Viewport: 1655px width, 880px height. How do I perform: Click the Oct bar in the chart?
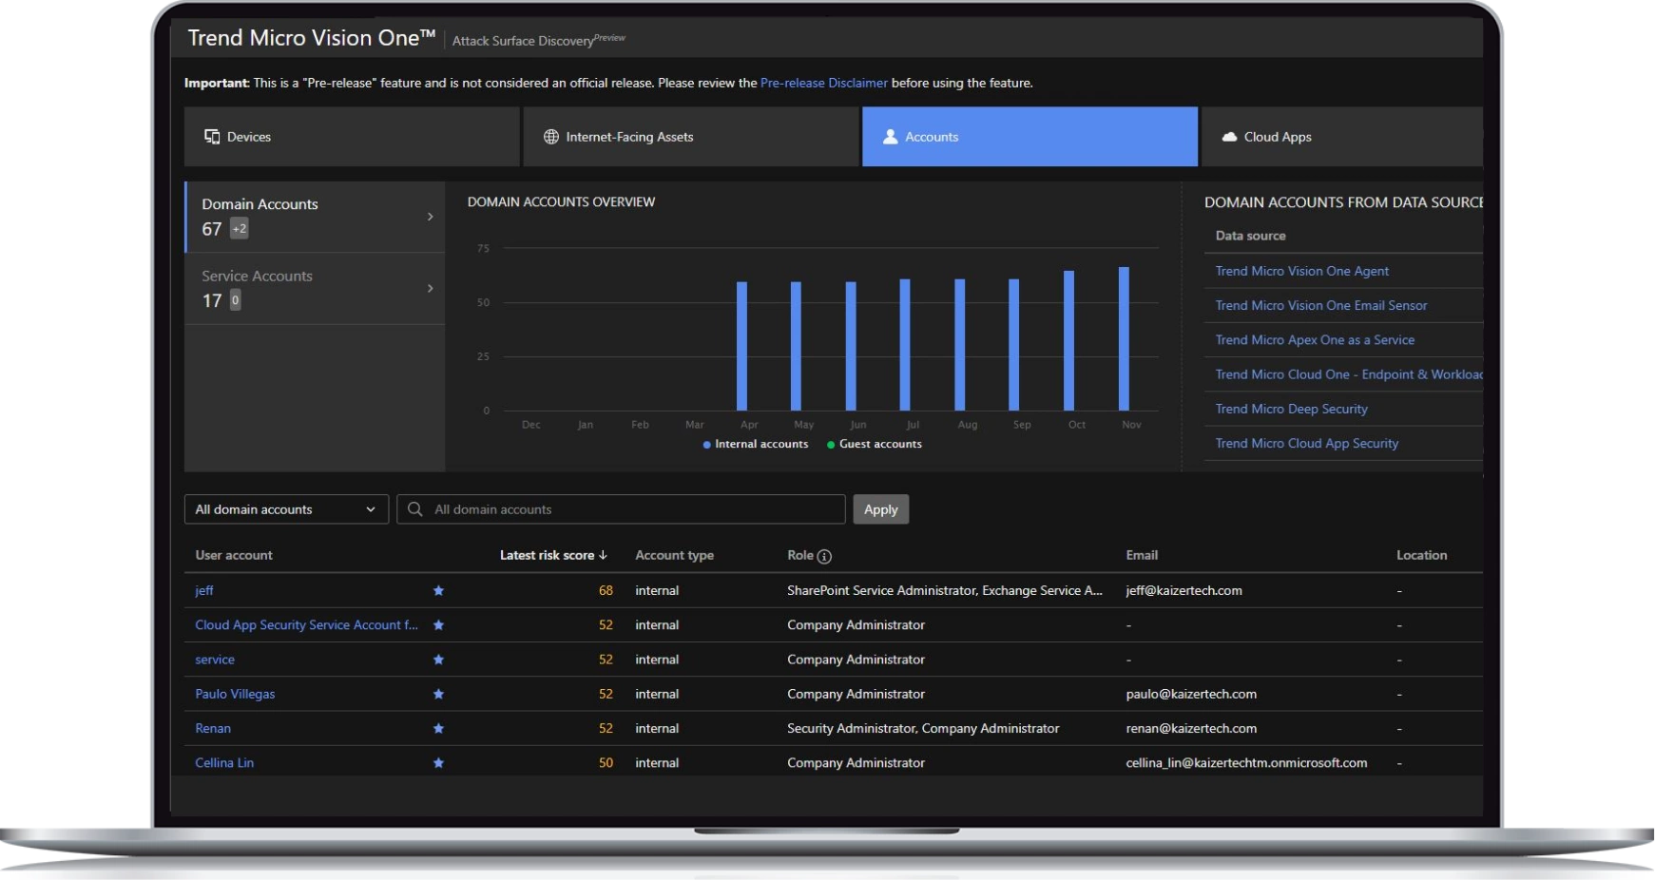point(1069,340)
